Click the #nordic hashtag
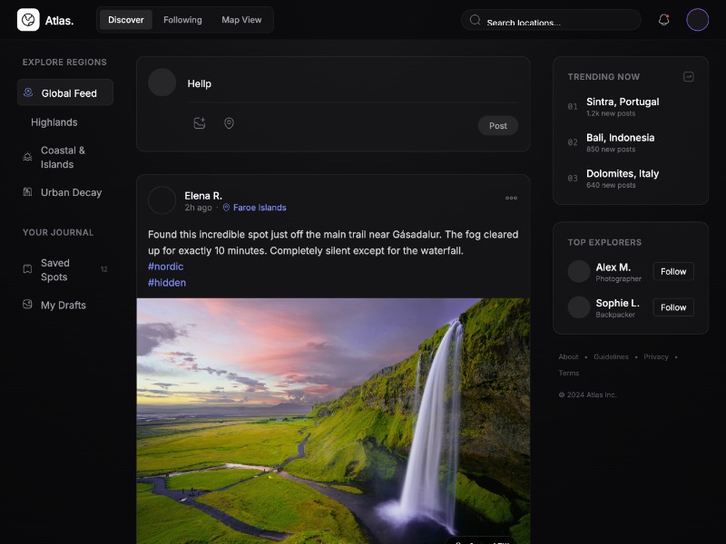This screenshot has width=726, height=544. point(165,267)
